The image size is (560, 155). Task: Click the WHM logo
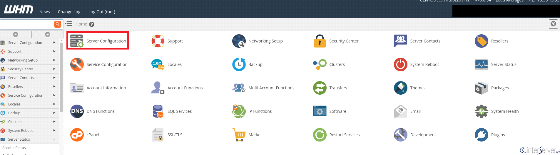click(19, 10)
